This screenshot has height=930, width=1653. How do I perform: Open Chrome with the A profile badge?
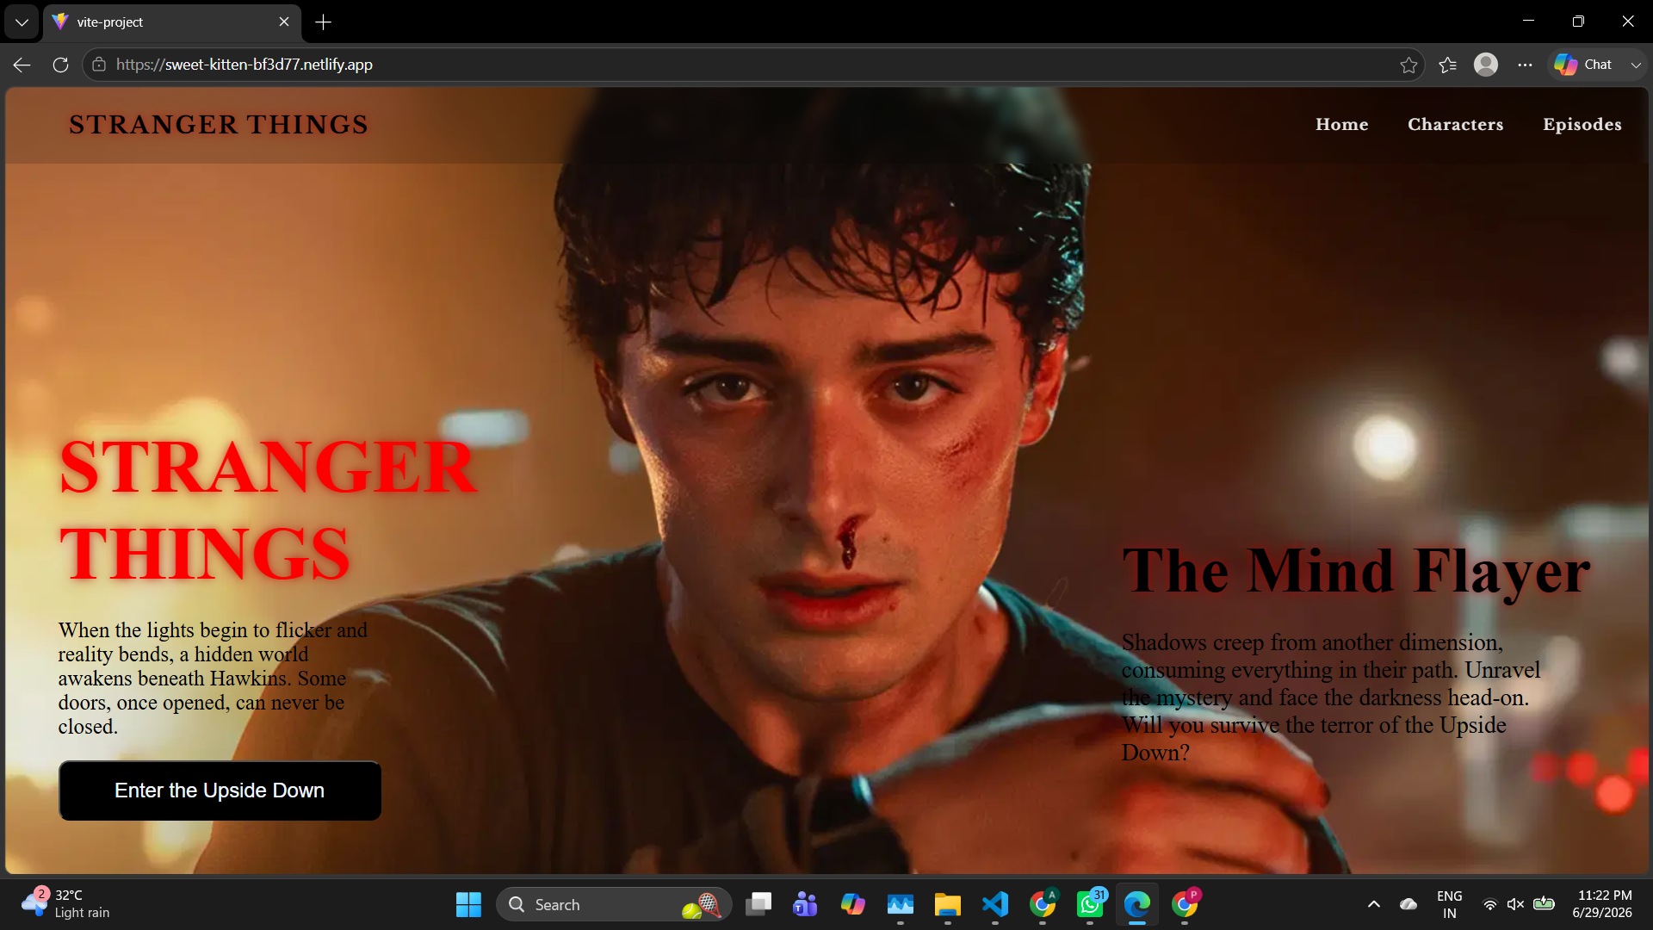click(x=1043, y=905)
